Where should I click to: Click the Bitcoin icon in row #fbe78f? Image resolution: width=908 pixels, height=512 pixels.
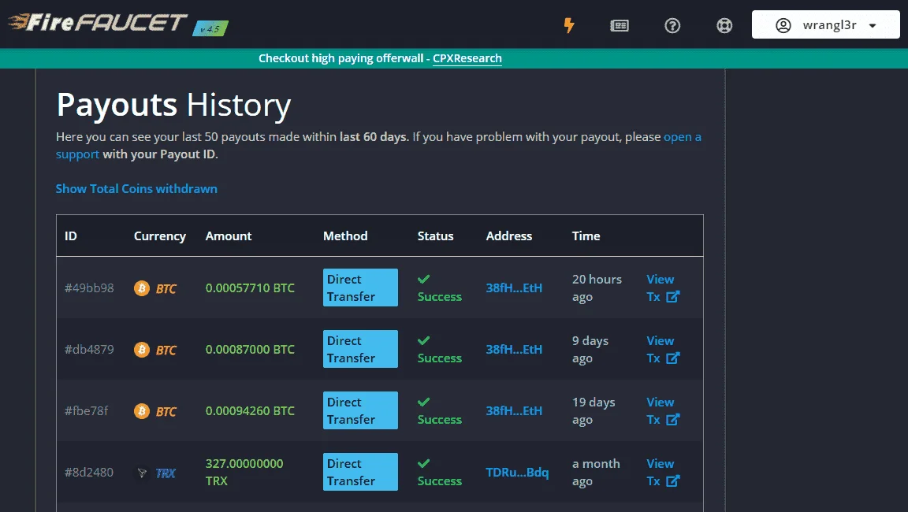click(142, 410)
